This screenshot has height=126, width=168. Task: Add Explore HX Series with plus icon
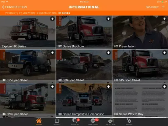(x=52, y=19)
